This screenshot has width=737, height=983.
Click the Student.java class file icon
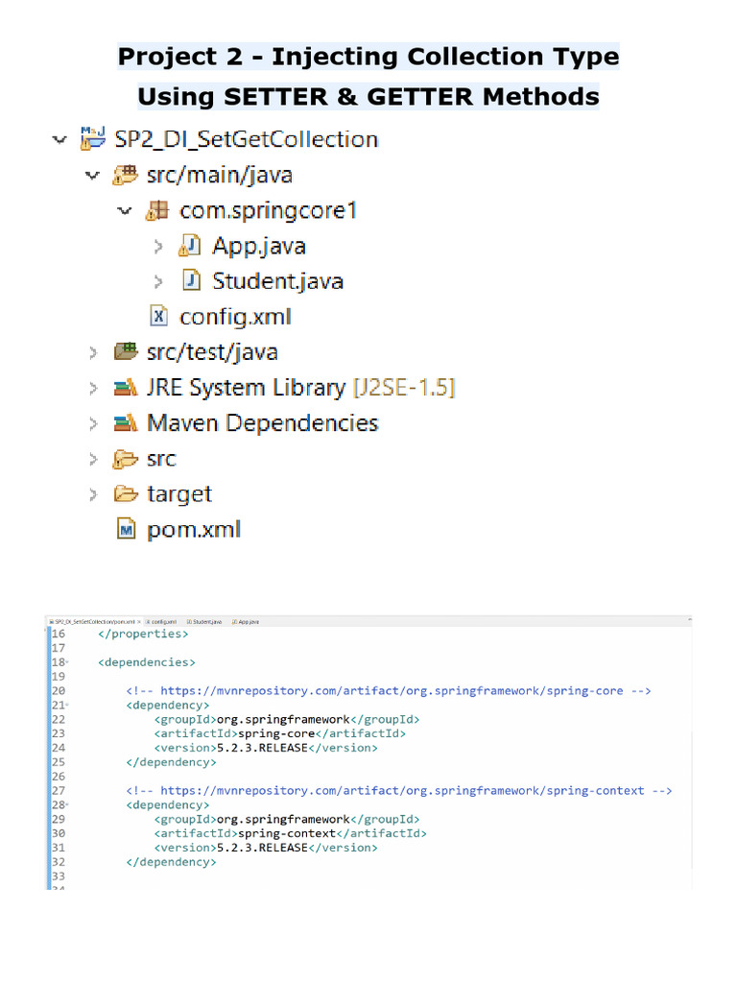pyautogui.click(x=191, y=281)
